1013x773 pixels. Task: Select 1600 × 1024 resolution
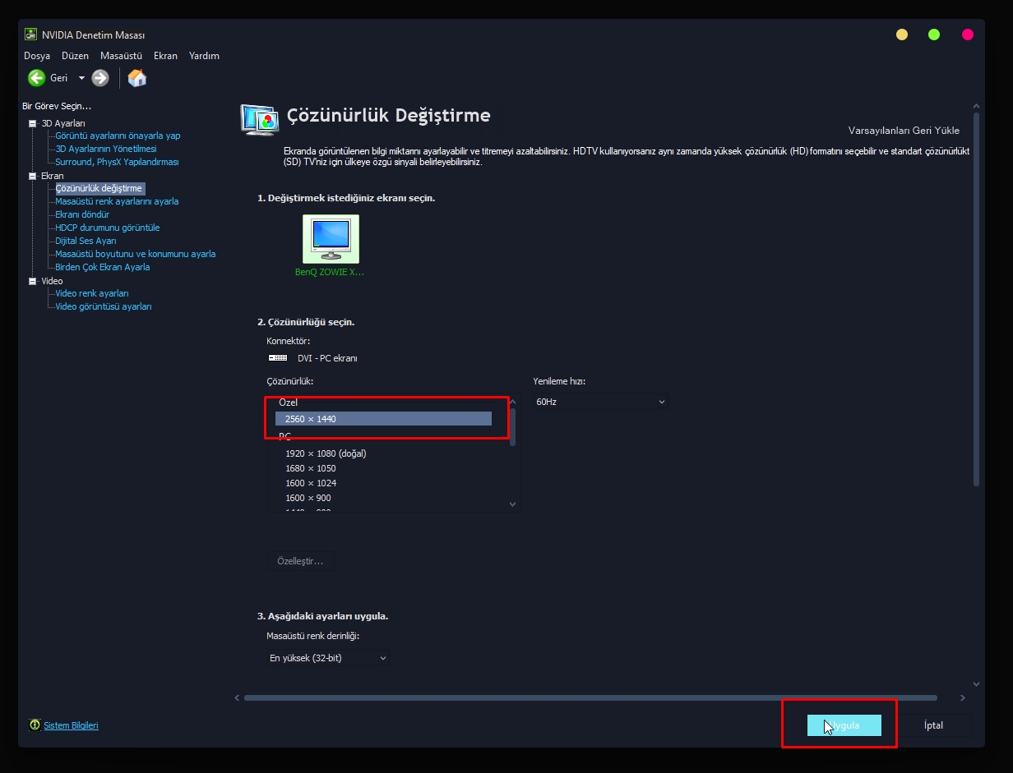[311, 483]
